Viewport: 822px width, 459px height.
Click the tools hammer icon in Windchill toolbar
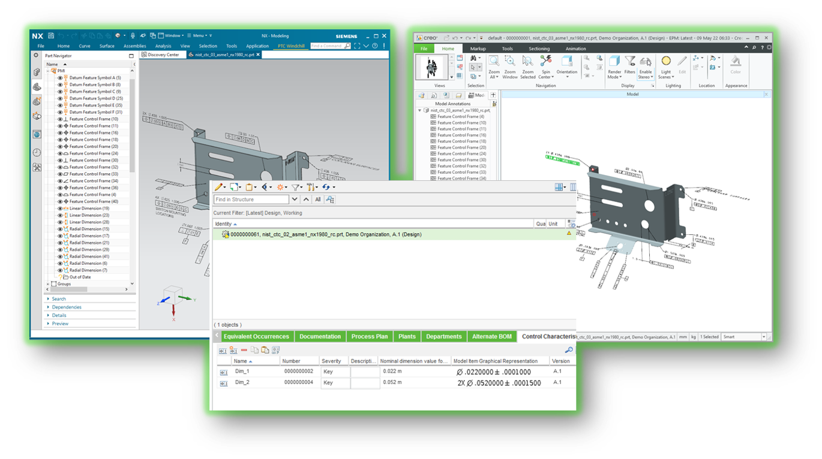pos(310,187)
